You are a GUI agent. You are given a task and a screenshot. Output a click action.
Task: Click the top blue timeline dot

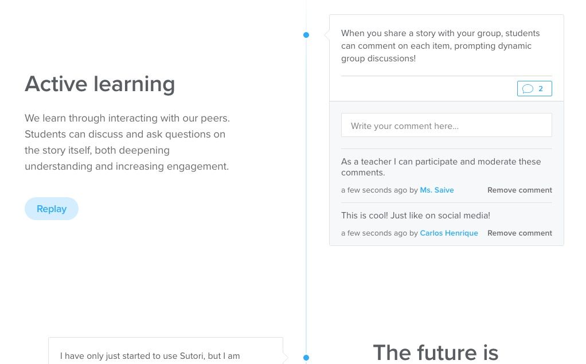pyautogui.click(x=306, y=35)
